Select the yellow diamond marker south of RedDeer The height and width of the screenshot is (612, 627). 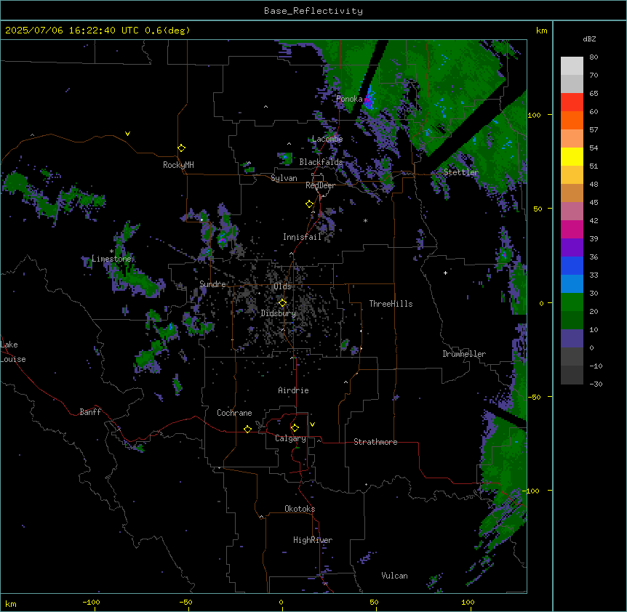[310, 204]
